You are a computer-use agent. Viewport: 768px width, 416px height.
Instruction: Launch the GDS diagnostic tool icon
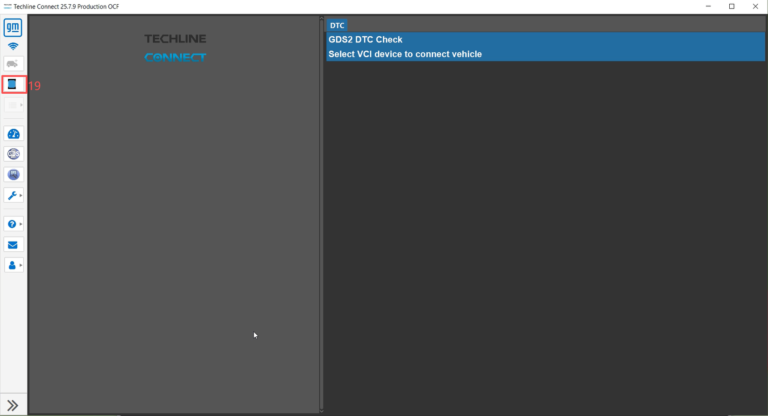14,154
